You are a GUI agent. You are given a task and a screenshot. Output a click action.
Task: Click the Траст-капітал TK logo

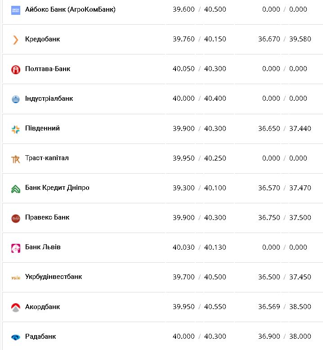click(16, 159)
